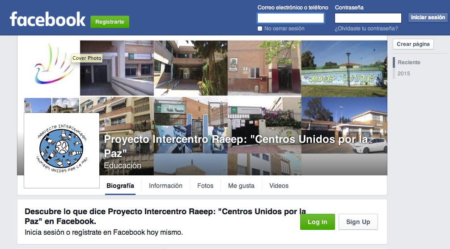The height and width of the screenshot is (249, 450).
Task: Click the Iniciar sesión button
Action: (428, 17)
